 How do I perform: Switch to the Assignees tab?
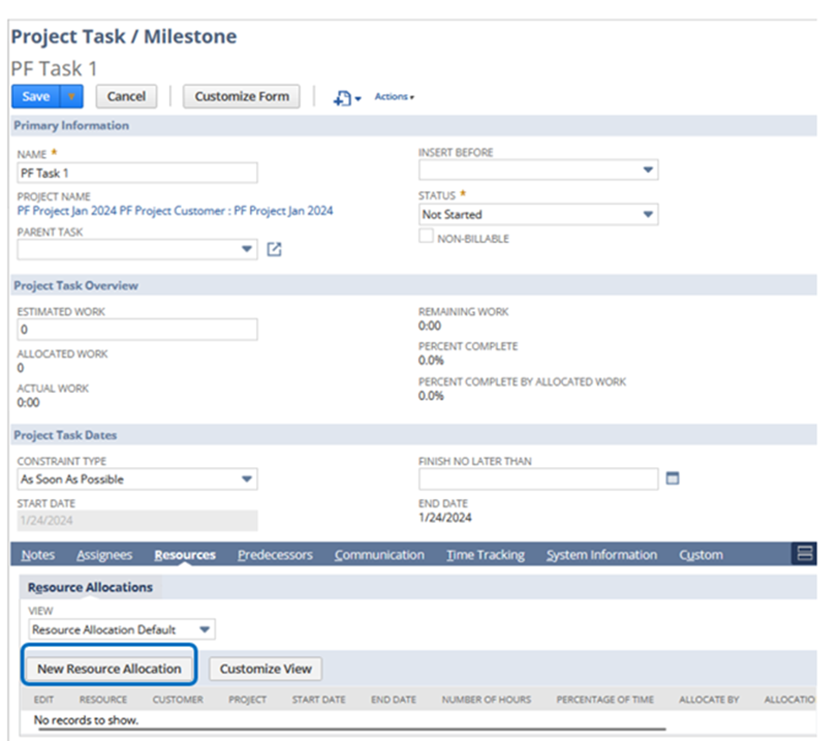[104, 555]
